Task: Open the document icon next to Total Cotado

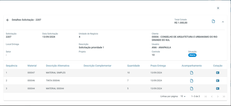Action: click(213, 22)
